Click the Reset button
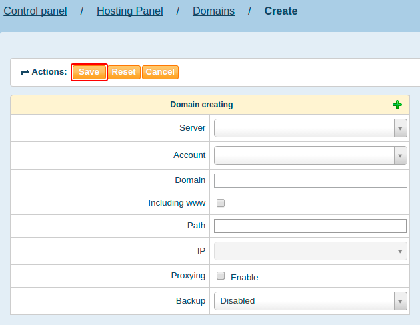This screenshot has height=325, width=420. (x=123, y=72)
